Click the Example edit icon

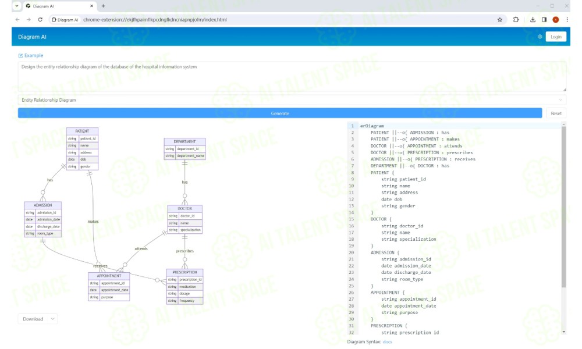tap(20, 56)
